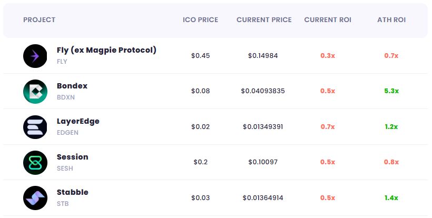Sort by the PROJECT column header
432x218 pixels.
pos(40,20)
